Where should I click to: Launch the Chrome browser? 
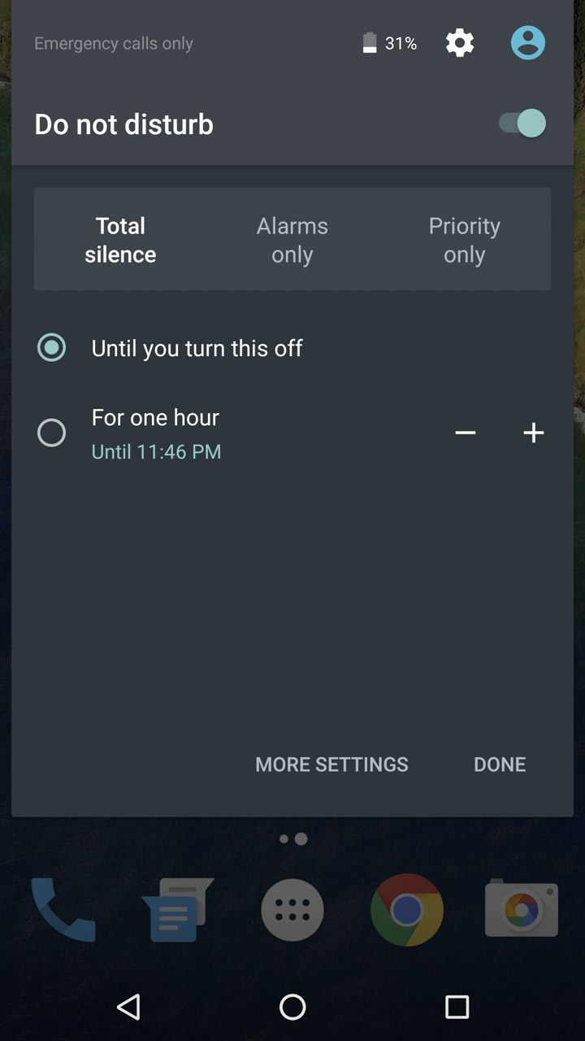[x=407, y=910]
